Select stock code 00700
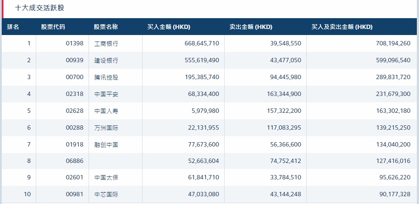Viewport: 419px width, 204px height. pyautogui.click(x=75, y=77)
